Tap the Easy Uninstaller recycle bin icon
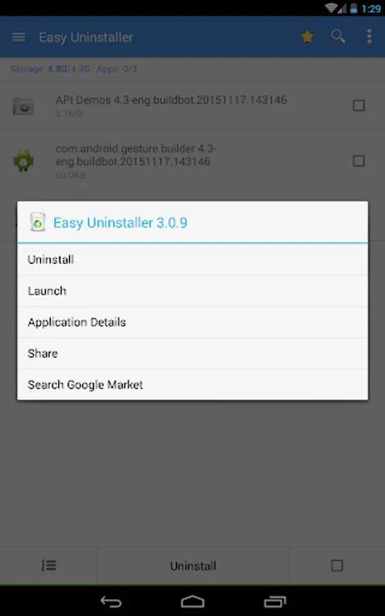385x616 pixels. tap(38, 222)
